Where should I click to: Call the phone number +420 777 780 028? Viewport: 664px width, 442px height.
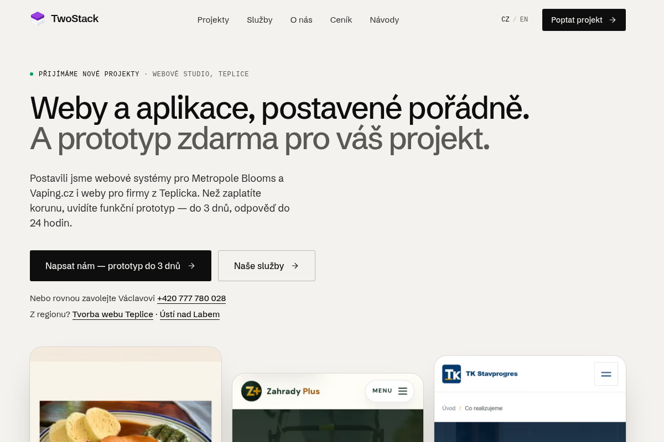coord(191,298)
